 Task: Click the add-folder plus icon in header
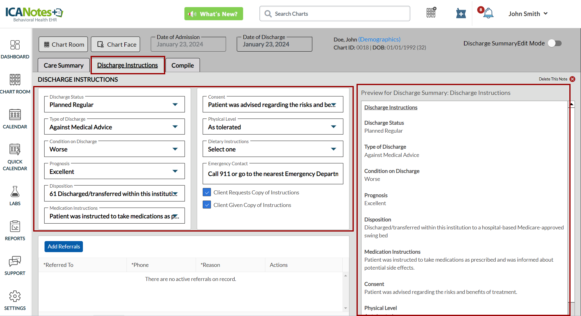pos(461,14)
